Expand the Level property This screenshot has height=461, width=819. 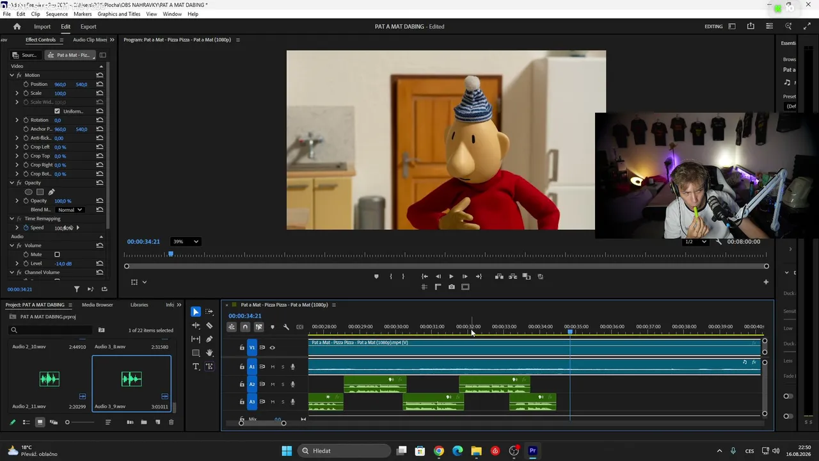pos(17,264)
